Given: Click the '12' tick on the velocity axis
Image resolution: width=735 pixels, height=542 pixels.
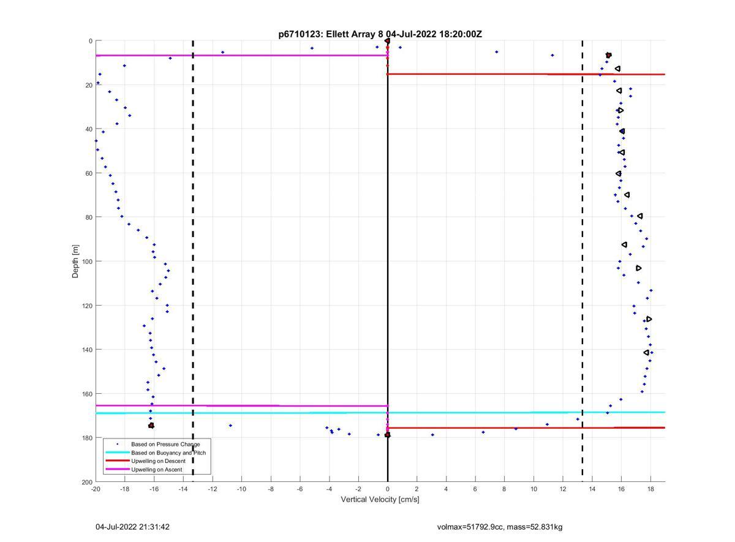Looking at the screenshot, I should [x=563, y=489].
